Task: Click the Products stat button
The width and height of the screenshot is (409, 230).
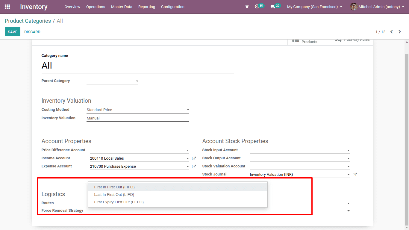Action: coord(309,42)
